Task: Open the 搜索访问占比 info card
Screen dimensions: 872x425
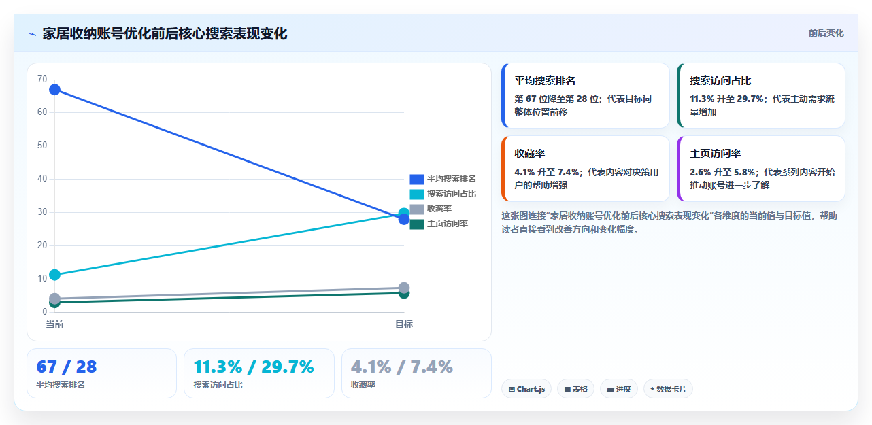Action: coord(761,95)
